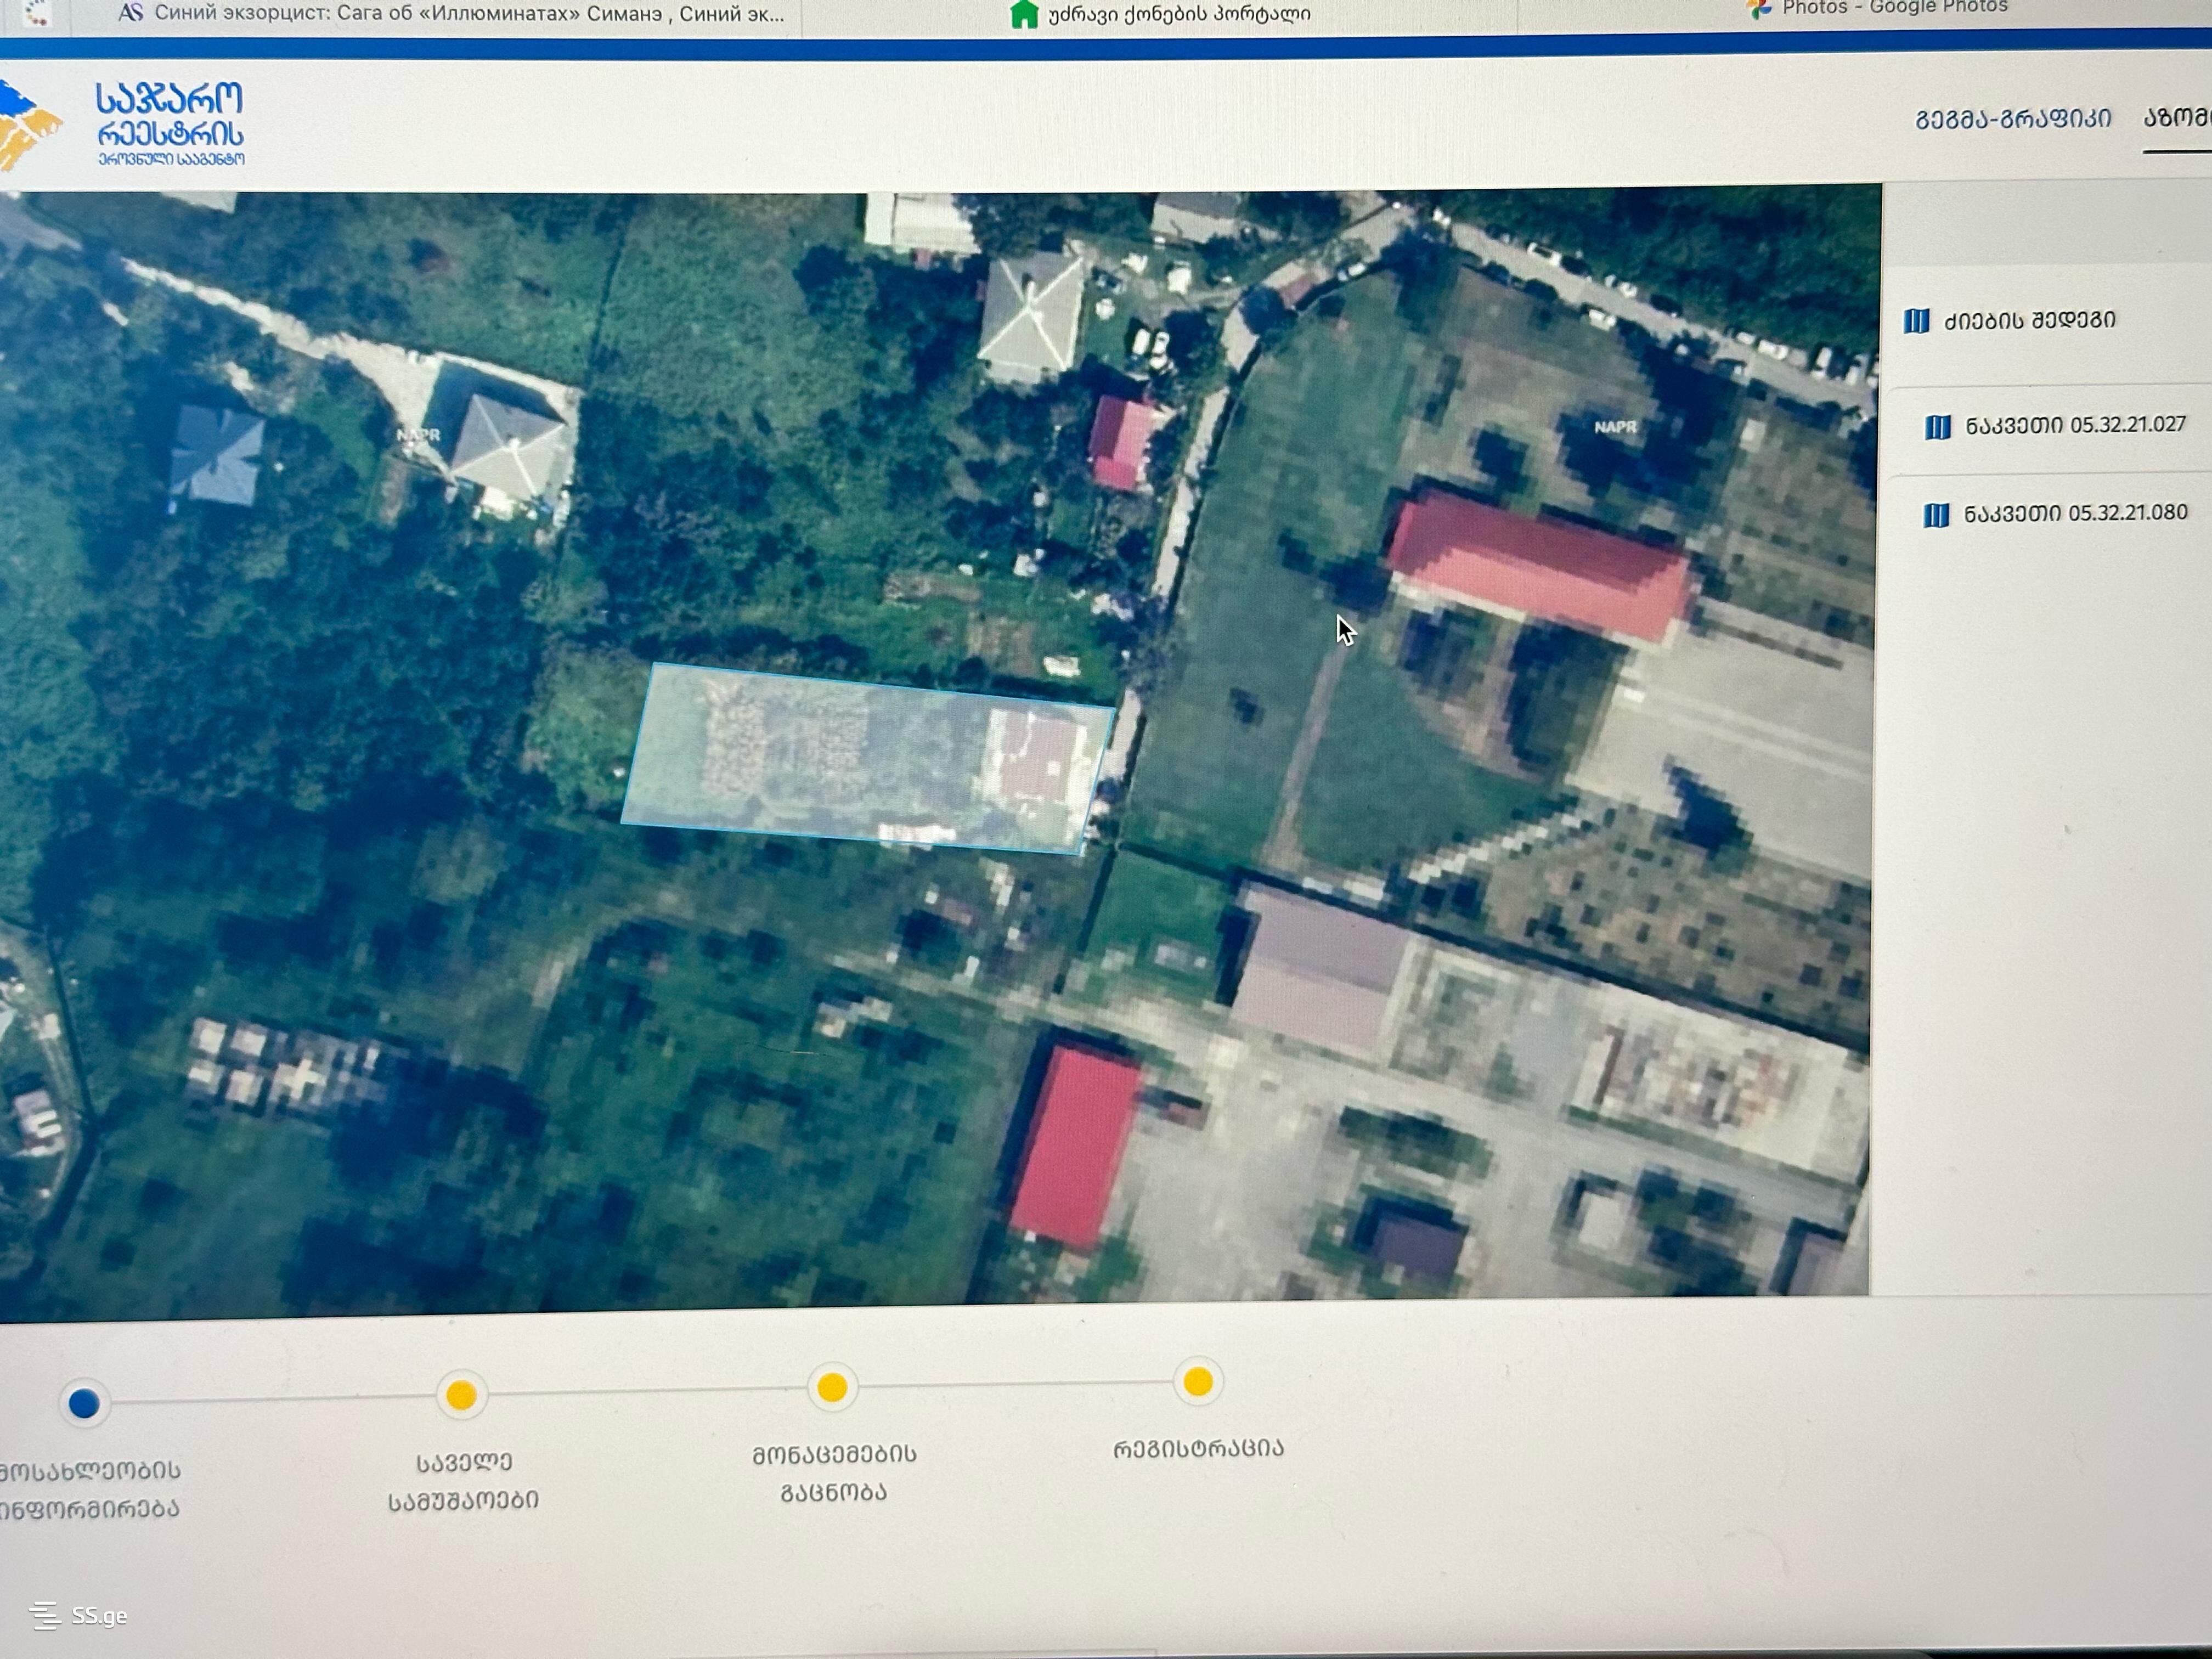Click the map icon next to ნაკვეთი 05.32.21.027

point(1937,427)
